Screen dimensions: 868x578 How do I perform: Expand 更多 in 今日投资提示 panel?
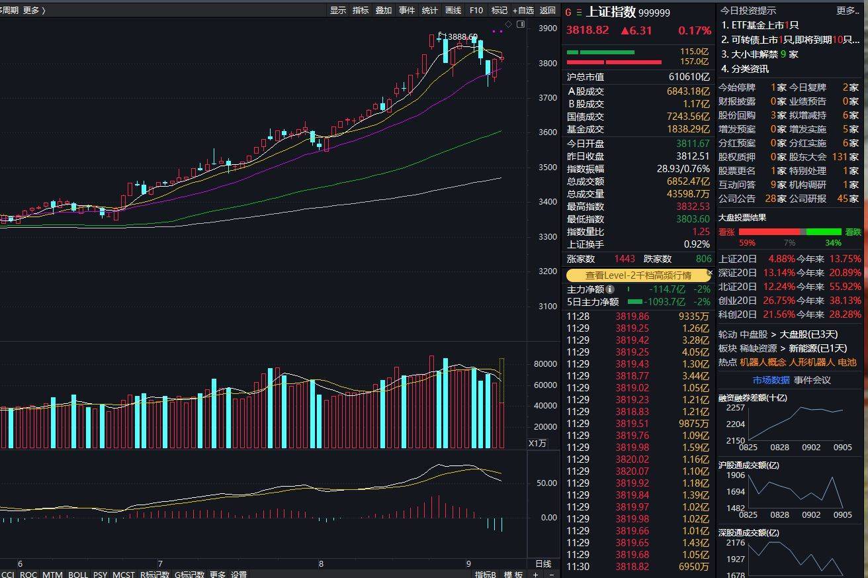(x=847, y=10)
